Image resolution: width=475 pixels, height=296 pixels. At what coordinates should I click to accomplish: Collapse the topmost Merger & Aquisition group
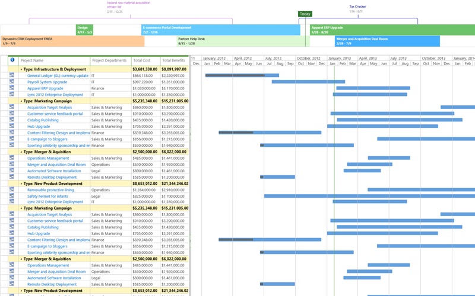tap(21, 152)
